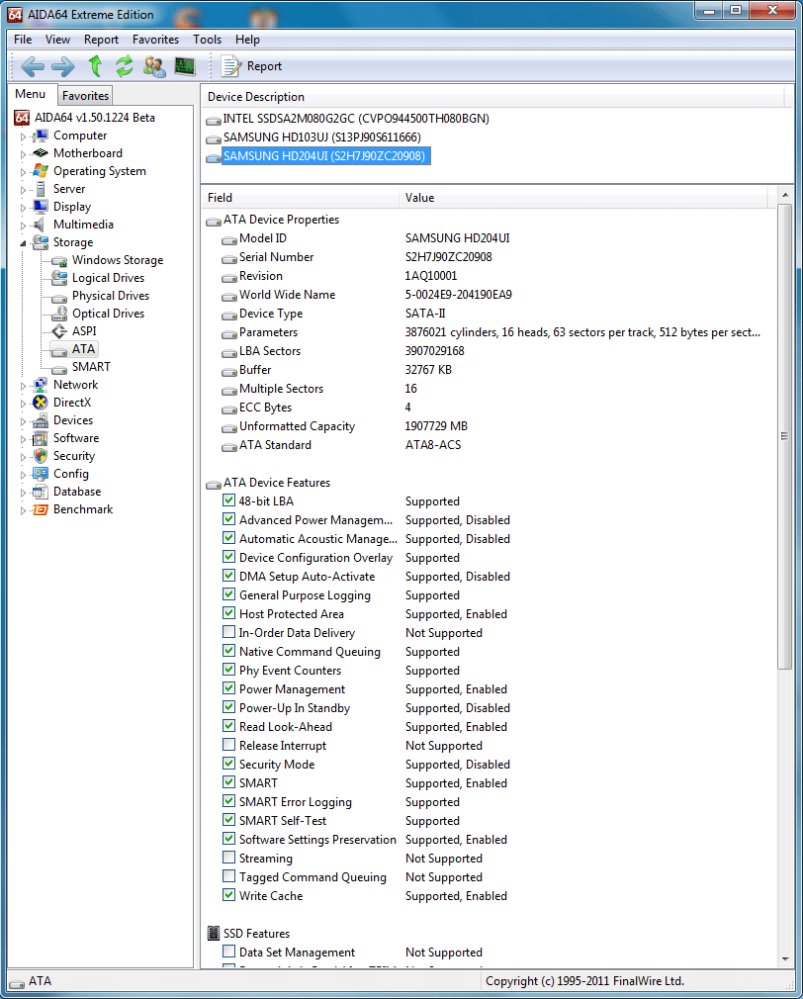The height and width of the screenshot is (999, 803).
Task: Select the Multimedia speaker icon
Action: 40,225
